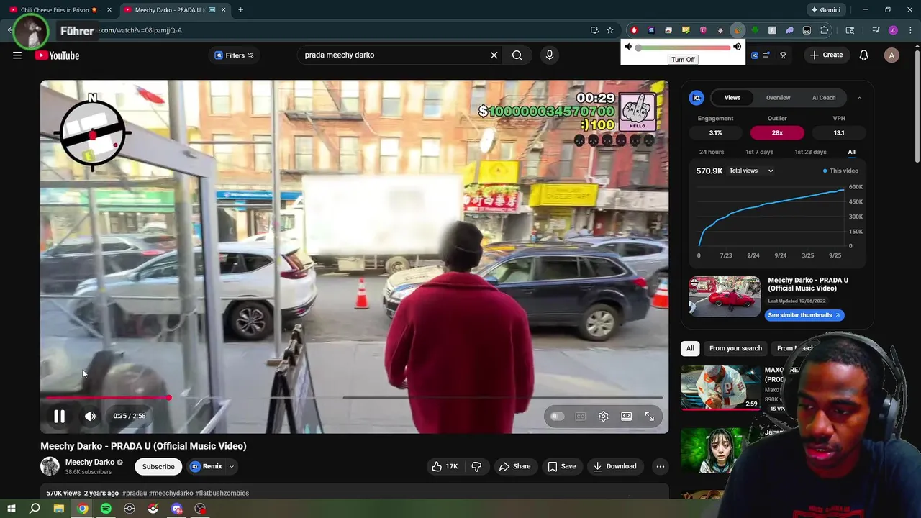Click the Meechy Darko channel avatar
The image size is (921, 518).
[x=50, y=466]
